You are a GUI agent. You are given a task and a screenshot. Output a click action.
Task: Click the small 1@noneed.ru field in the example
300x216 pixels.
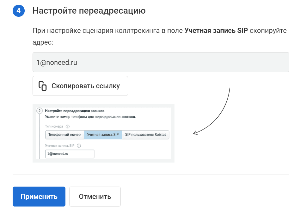click(70, 154)
